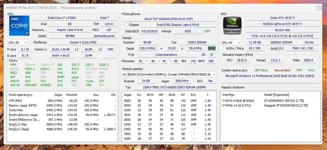Click the AVX2 feature flag
Viewport: 327px width, 150px height.
click(75, 69)
